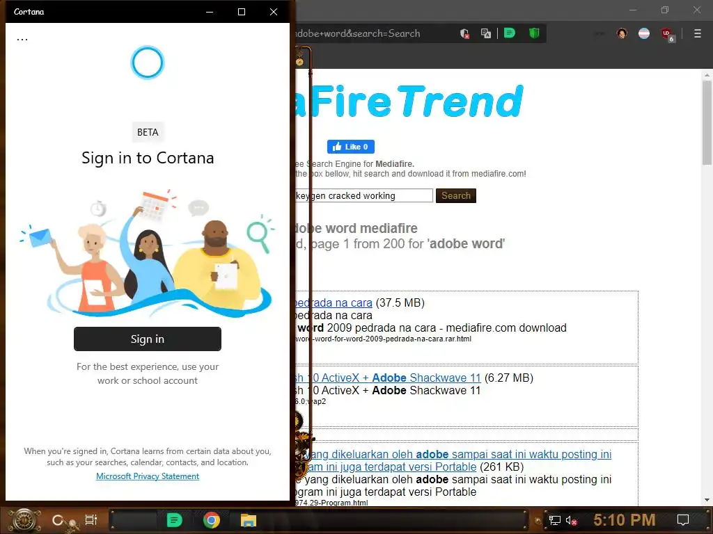Minimize the Cortana window

(x=210, y=12)
